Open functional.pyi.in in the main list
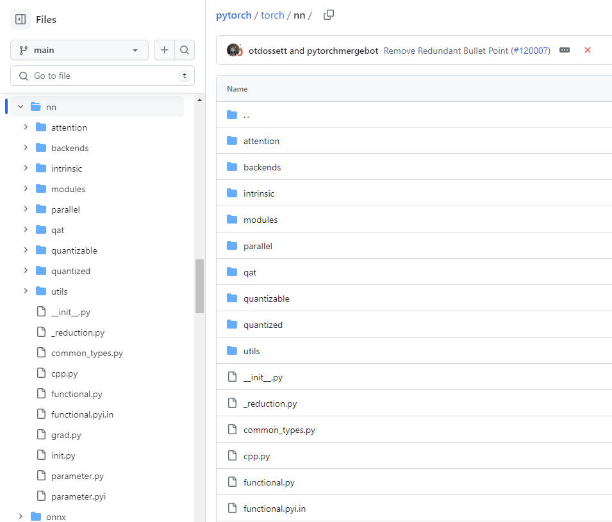612x522 pixels. pos(275,509)
